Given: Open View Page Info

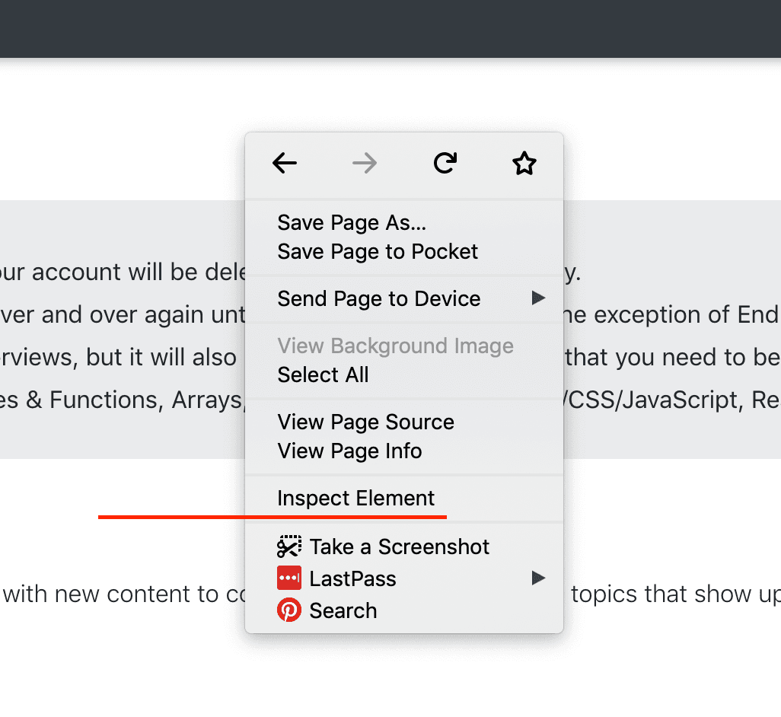Looking at the screenshot, I should point(349,451).
